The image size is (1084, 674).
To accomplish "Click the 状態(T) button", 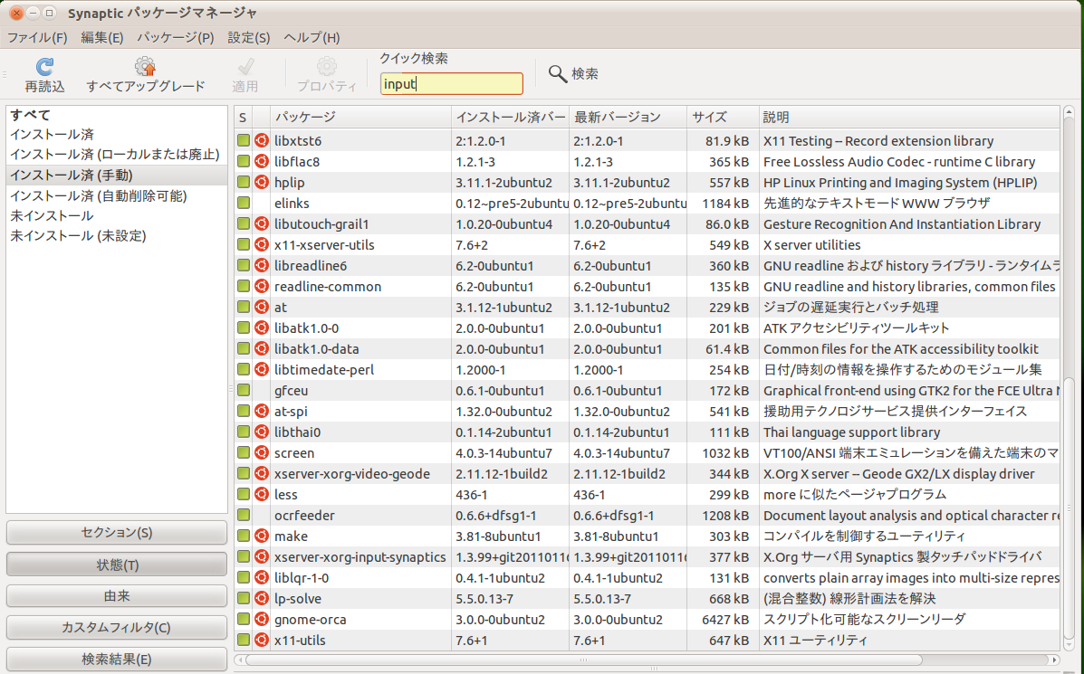I will (117, 565).
